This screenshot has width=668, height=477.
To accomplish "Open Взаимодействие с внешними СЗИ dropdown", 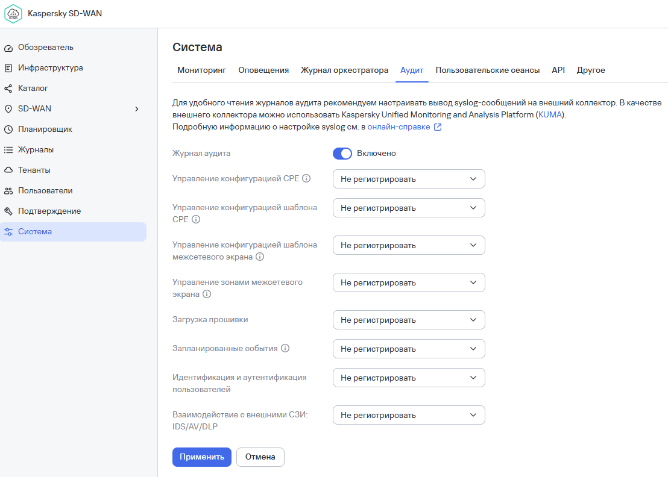I will pyautogui.click(x=409, y=416).
